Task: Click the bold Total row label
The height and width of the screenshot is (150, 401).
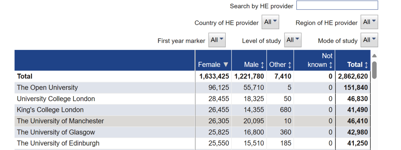Action: click(x=25, y=76)
